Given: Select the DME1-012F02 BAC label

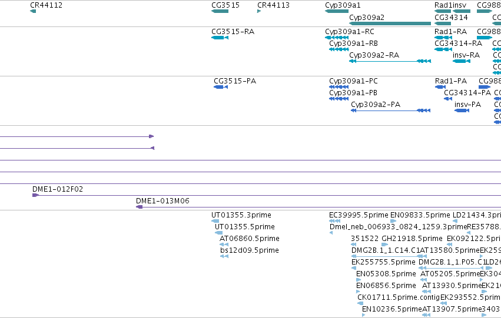Looking at the screenshot, I should [58, 189].
